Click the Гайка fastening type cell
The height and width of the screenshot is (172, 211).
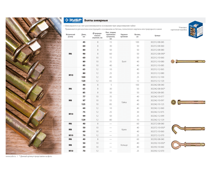(x=124, y=102)
